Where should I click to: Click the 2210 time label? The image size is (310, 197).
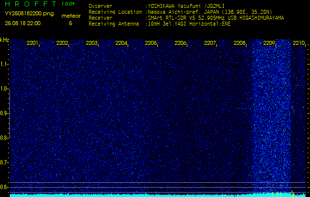click(299, 43)
